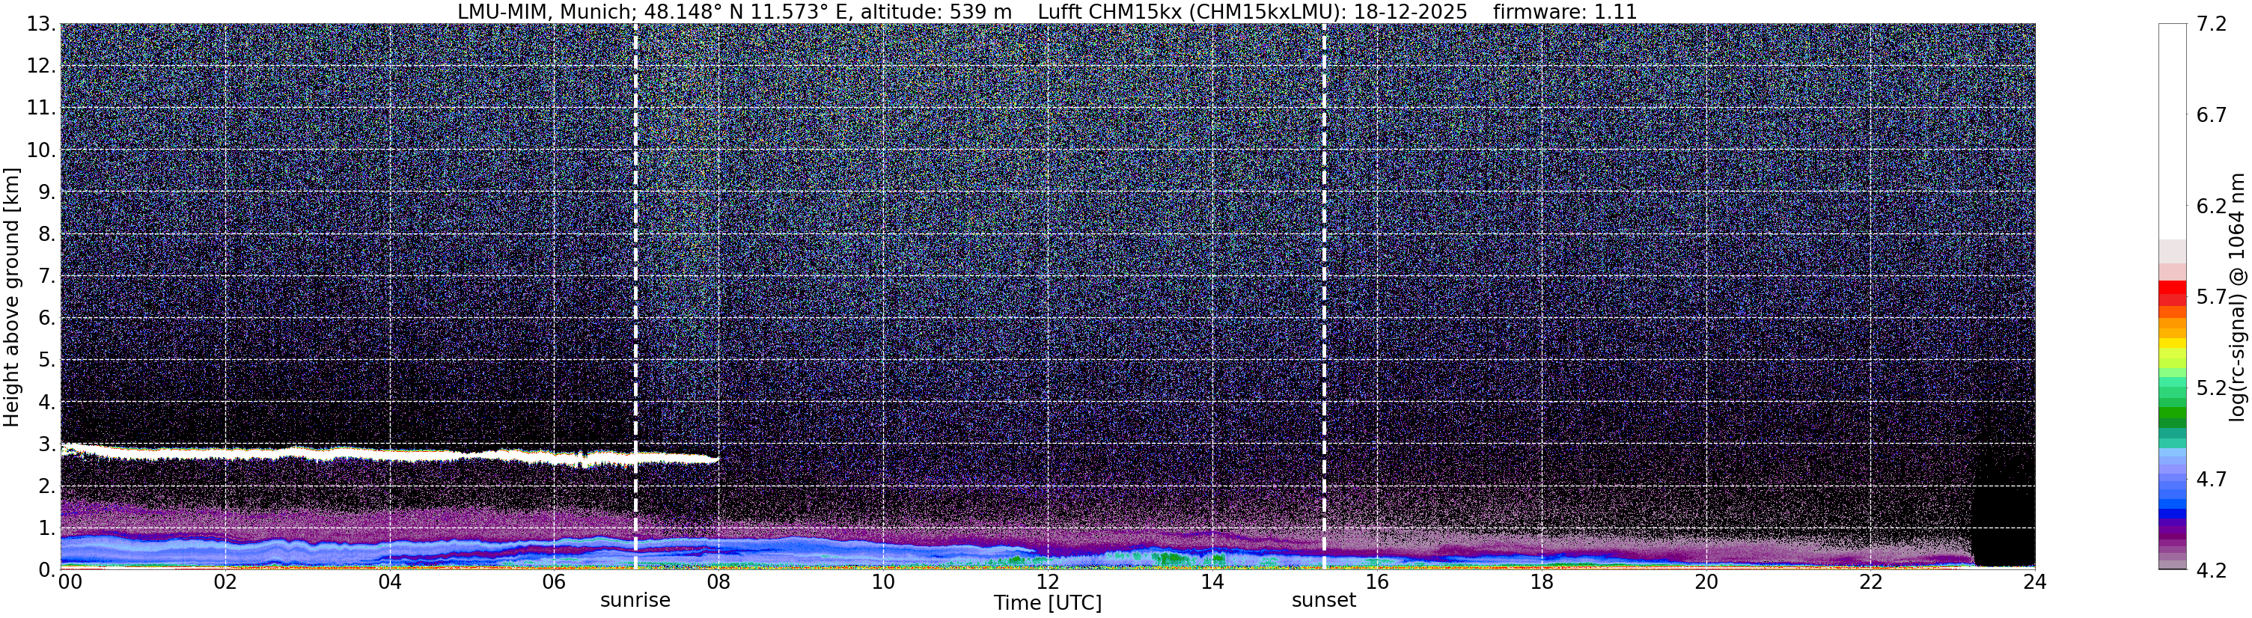The height and width of the screenshot is (618, 2252).
Task: Click the '13.' height axis tick label
Action: pos(41,24)
